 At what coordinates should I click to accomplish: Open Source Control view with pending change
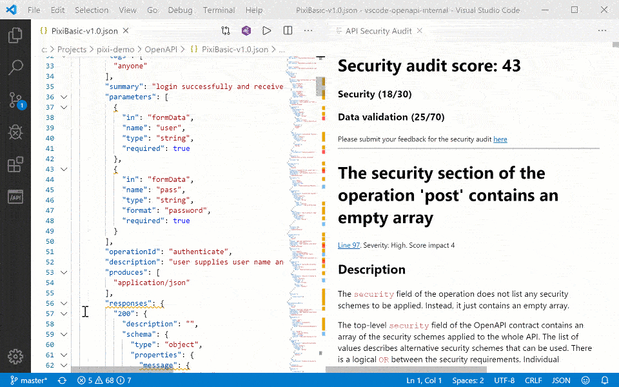click(17, 101)
